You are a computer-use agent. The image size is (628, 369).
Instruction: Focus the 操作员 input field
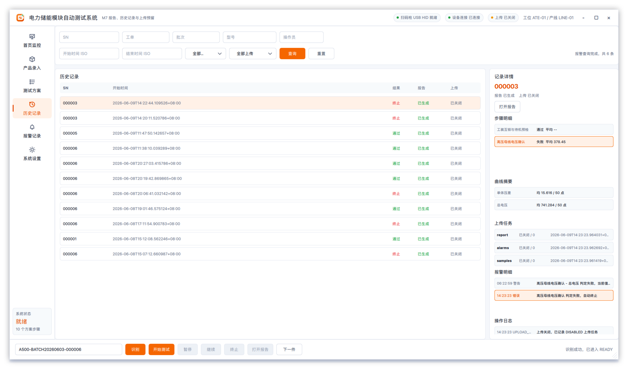pos(302,37)
